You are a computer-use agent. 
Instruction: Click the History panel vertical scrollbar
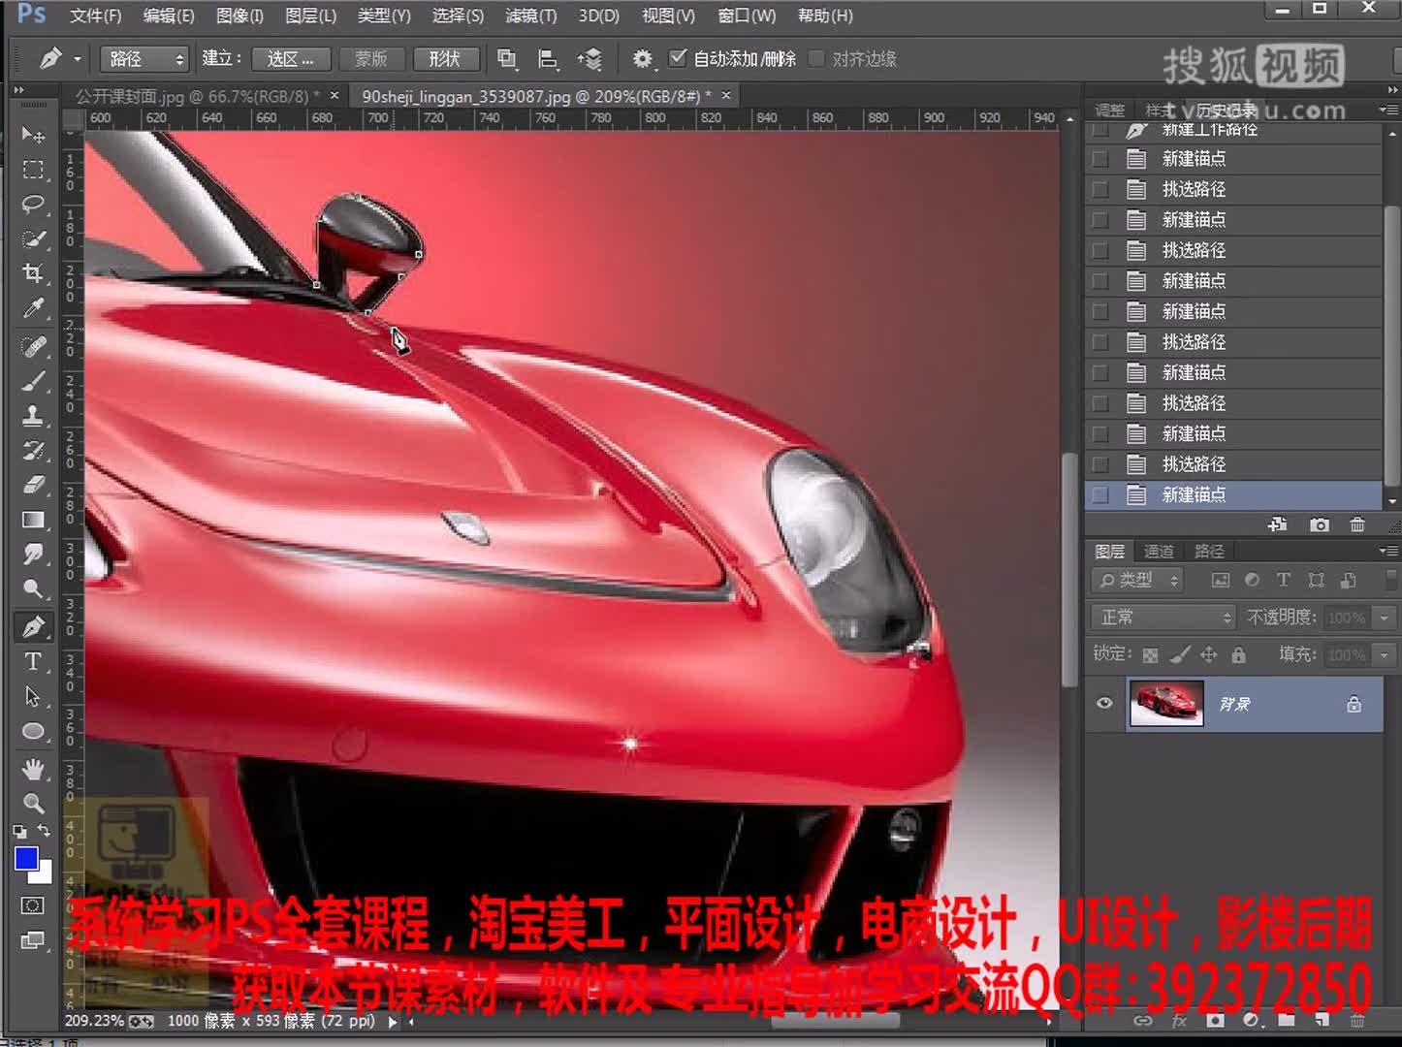click(1392, 344)
